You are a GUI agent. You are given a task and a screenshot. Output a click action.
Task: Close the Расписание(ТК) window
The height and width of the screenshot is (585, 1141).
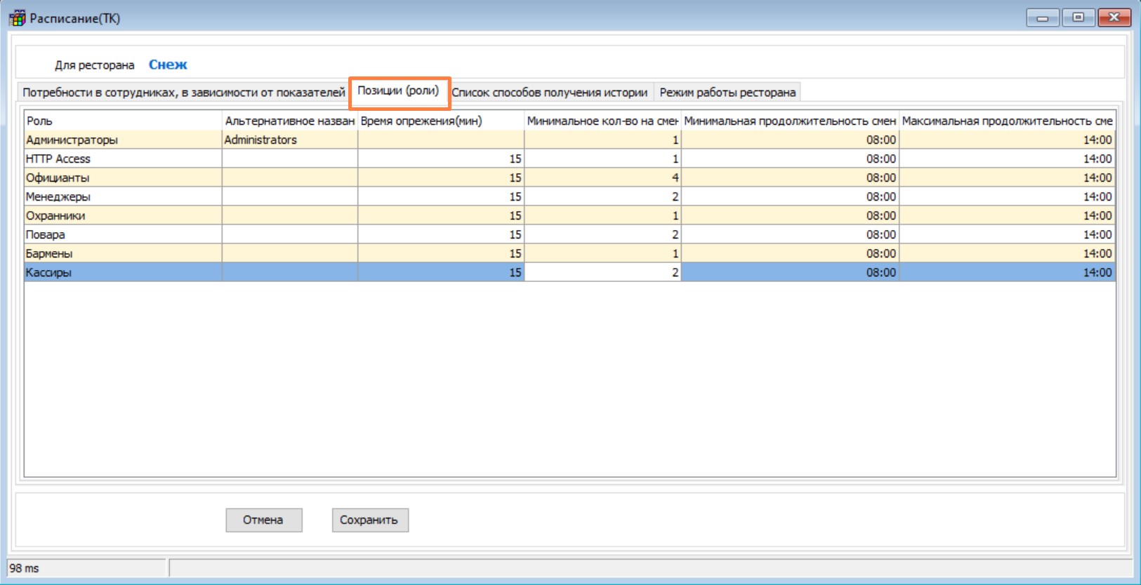point(1114,18)
